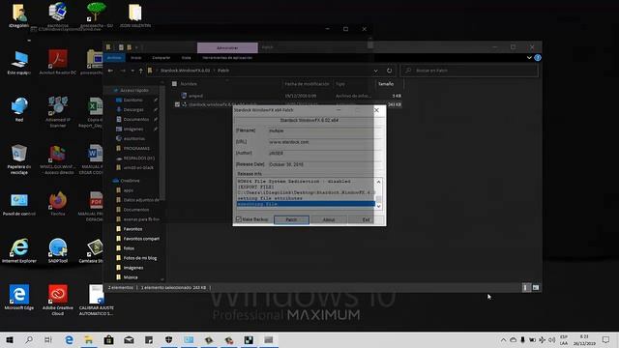Open the Red network desktop icon
The width and height of the screenshot is (619, 348).
pyautogui.click(x=19, y=109)
